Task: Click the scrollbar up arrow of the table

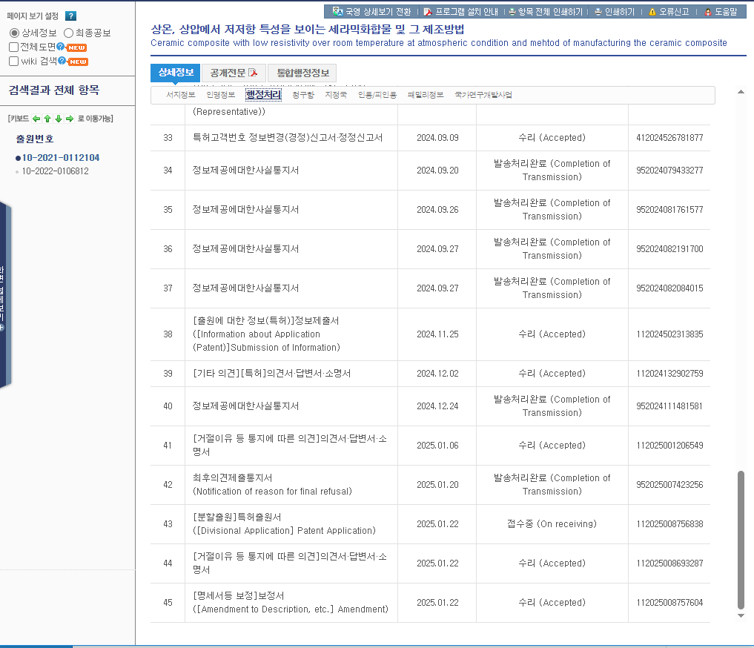Action: tap(740, 92)
